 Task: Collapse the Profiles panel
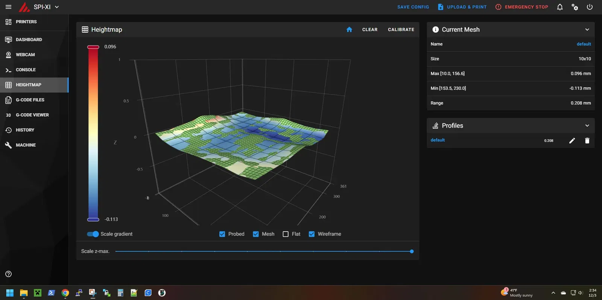pyautogui.click(x=587, y=126)
